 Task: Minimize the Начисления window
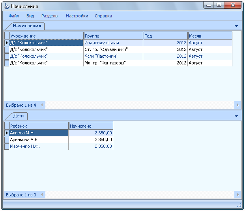209,5
